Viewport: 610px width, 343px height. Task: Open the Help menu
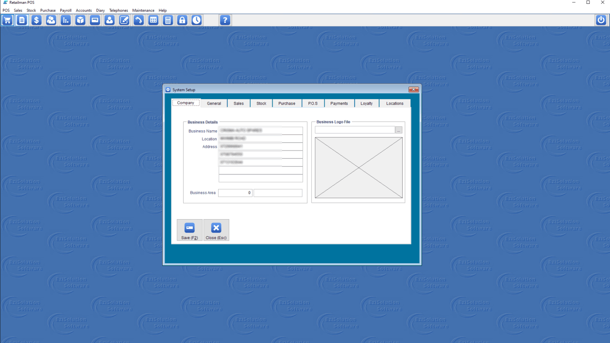click(x=163, y=10)
